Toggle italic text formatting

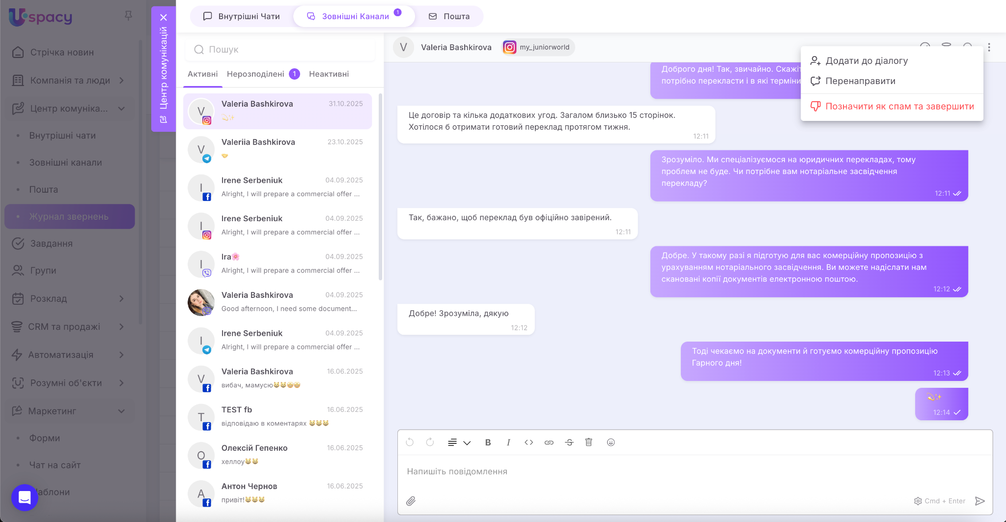[508, 442]
